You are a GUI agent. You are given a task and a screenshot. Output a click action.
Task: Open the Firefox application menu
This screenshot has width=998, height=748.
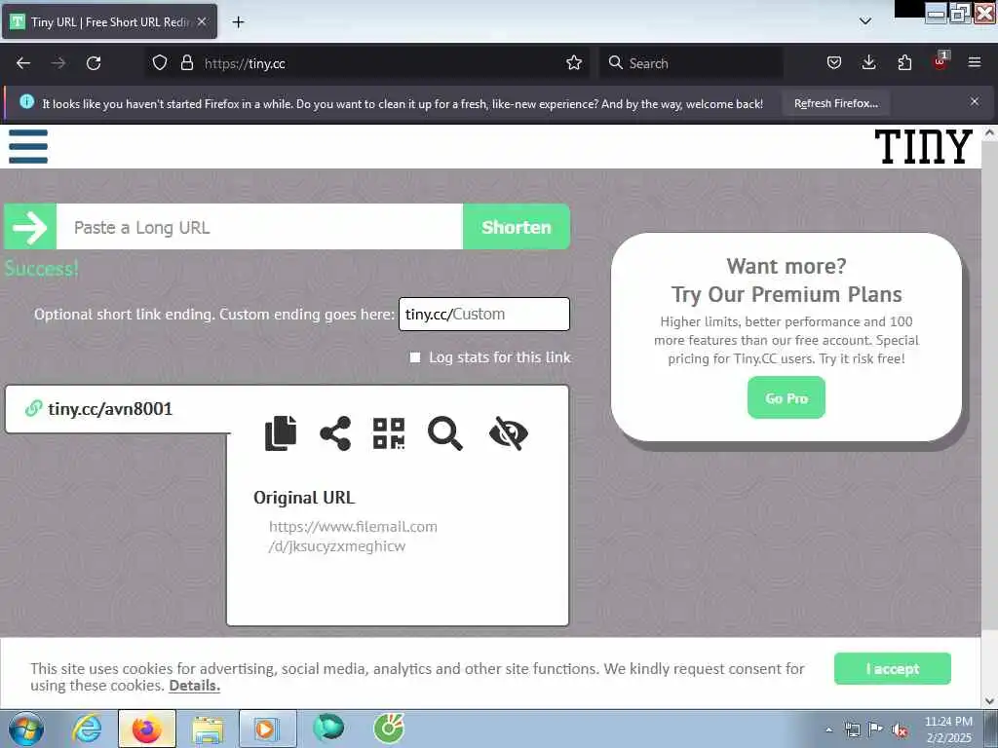point(974,62)
